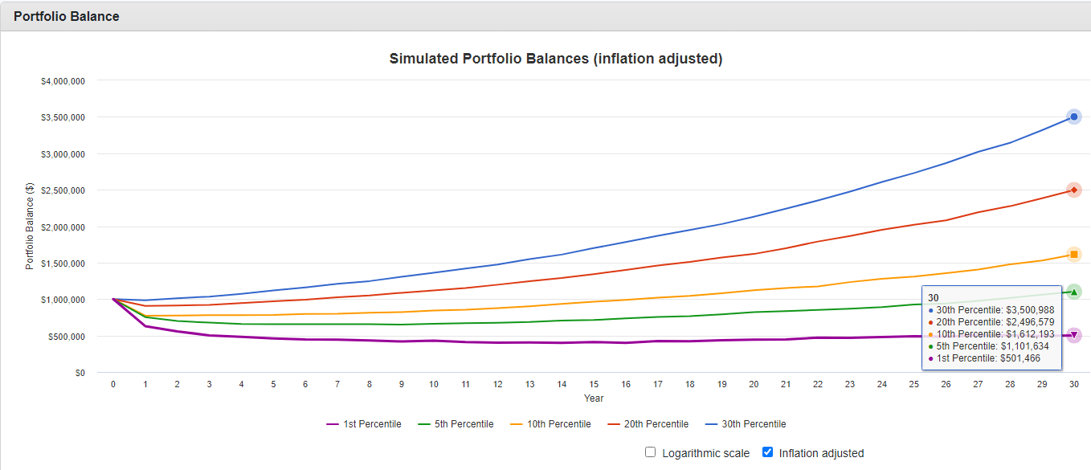Click the Logarithmic scale label text
The width and height of the screenshot is (1091, 470).
tap(705, 453)
